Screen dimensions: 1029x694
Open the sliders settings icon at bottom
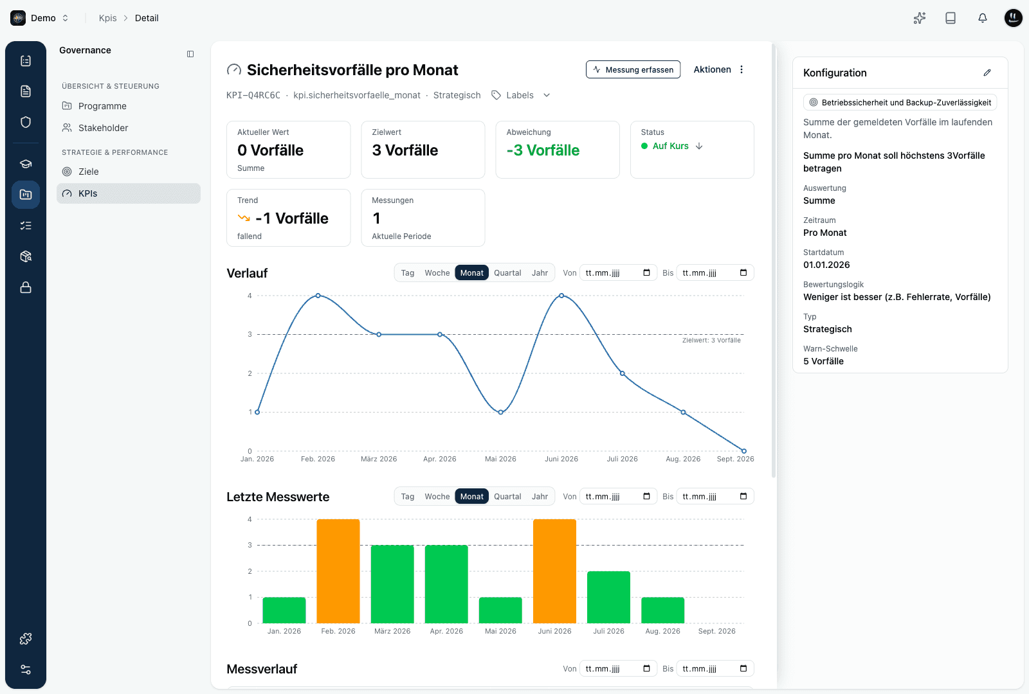pyautogui.click(x=26, y=670)
